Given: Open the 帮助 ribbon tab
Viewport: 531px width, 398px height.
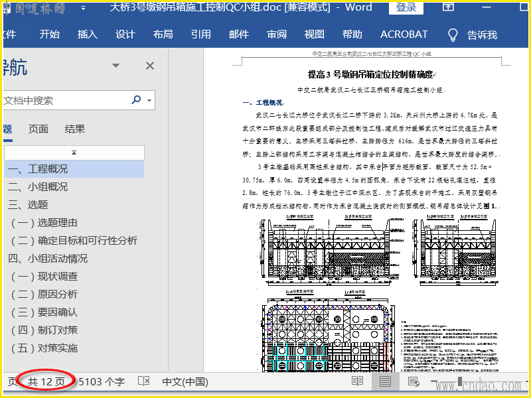Looking at the screenshot, I should [x=352, y=34].
